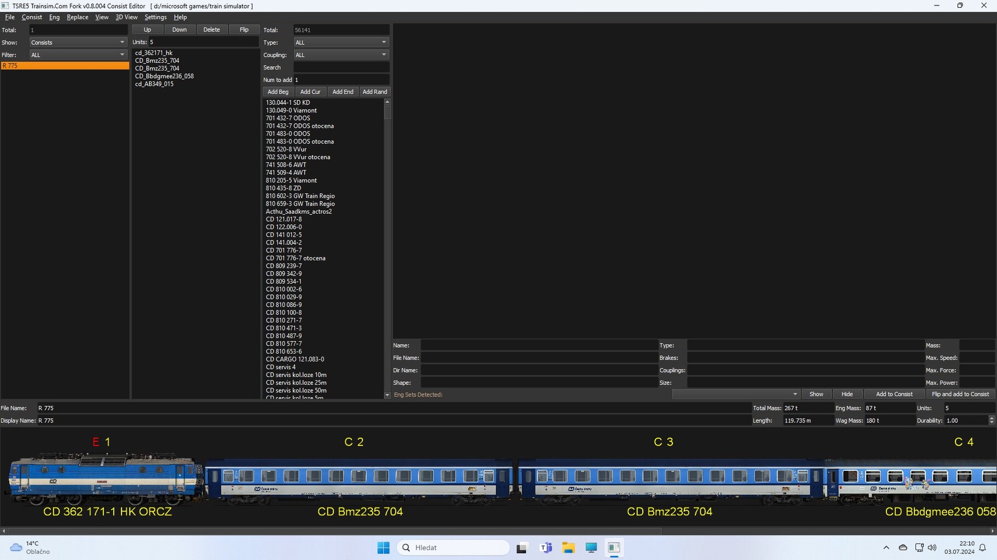Select the R 775 consist in the list
Image resolution: width=997 pixels, height=560 pixels.
65,66
